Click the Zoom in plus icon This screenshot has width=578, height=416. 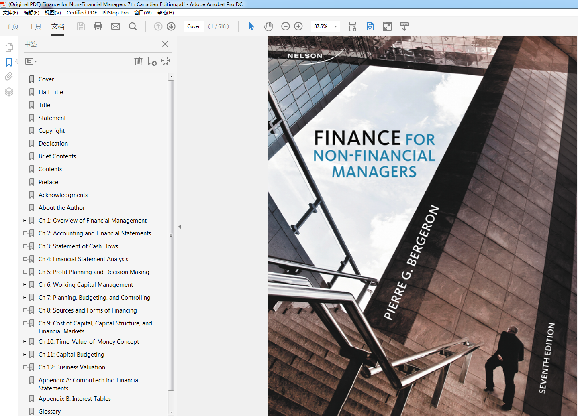tap(298, 26)
